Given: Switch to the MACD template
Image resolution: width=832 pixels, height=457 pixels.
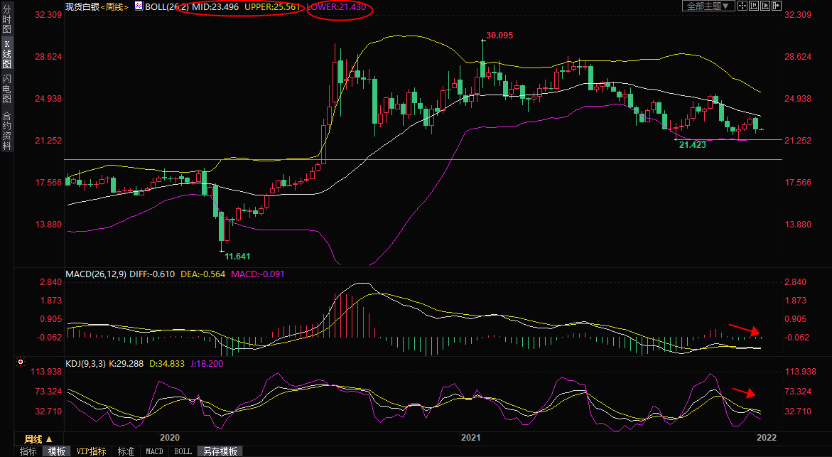Looking at the screenshot, I should coord(154,451).
